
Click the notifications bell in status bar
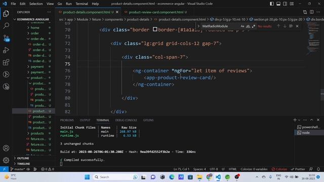click(x=318, y=169)
